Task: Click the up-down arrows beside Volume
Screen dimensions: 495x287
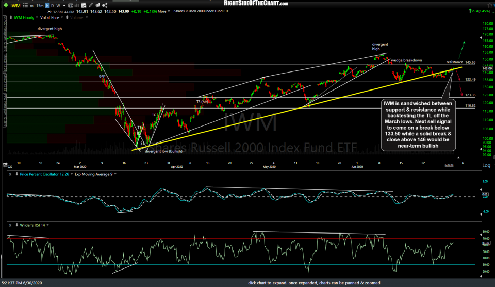Action: (67, 17)
